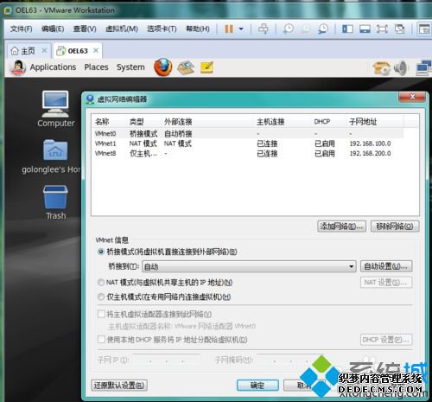Confirm with the 确定 button
The image size is (432, 402).
(x=257, y=386)
